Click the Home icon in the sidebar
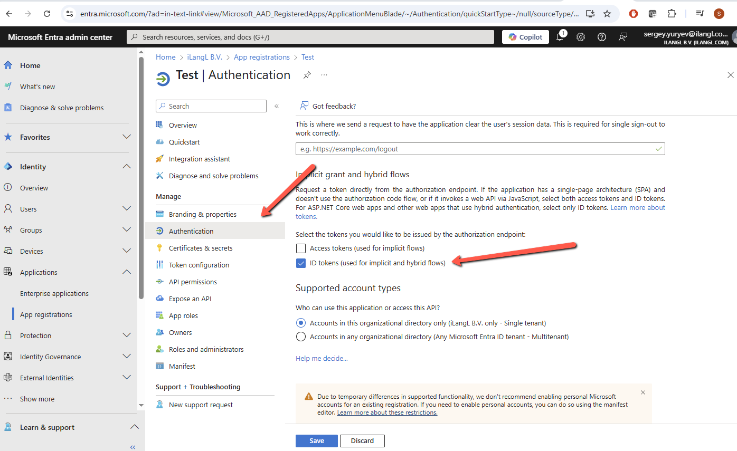 pyautogui.click(x=8, y=65)
